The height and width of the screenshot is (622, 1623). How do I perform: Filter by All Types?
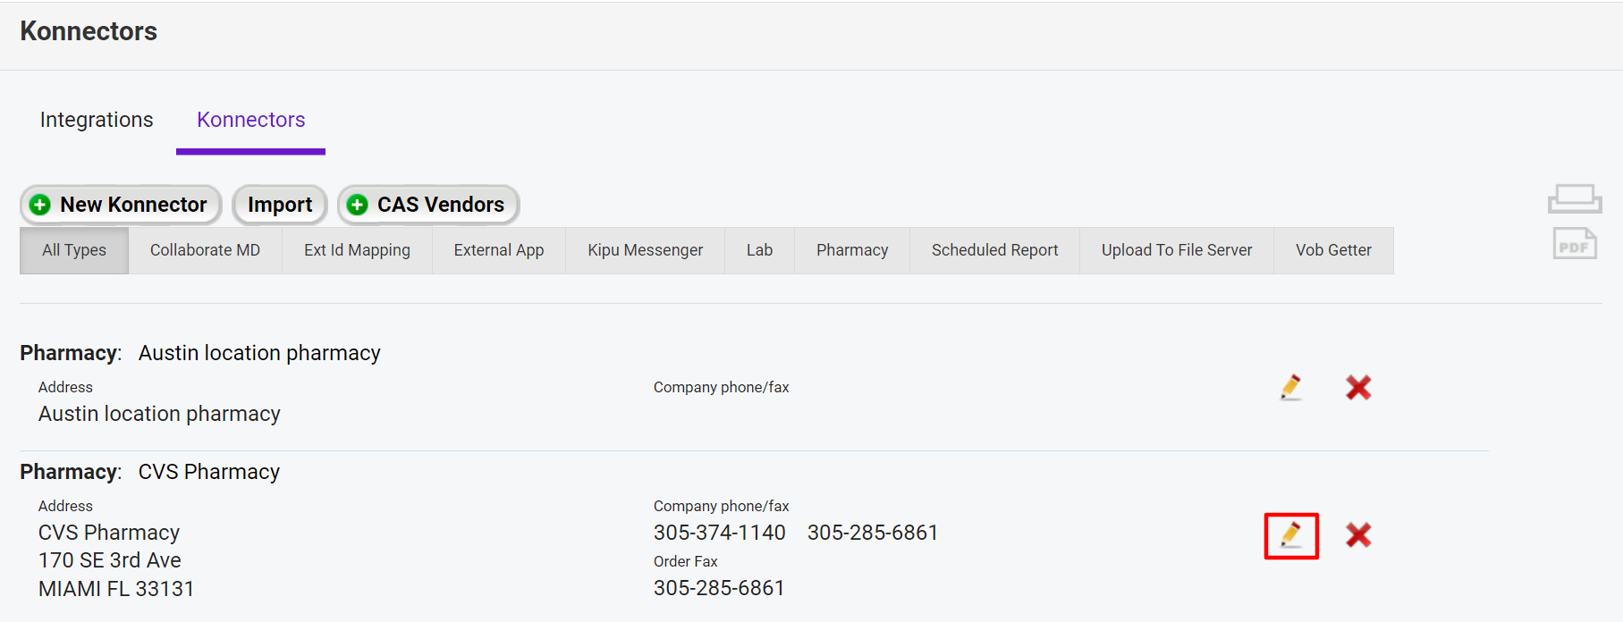coord(74,250)
